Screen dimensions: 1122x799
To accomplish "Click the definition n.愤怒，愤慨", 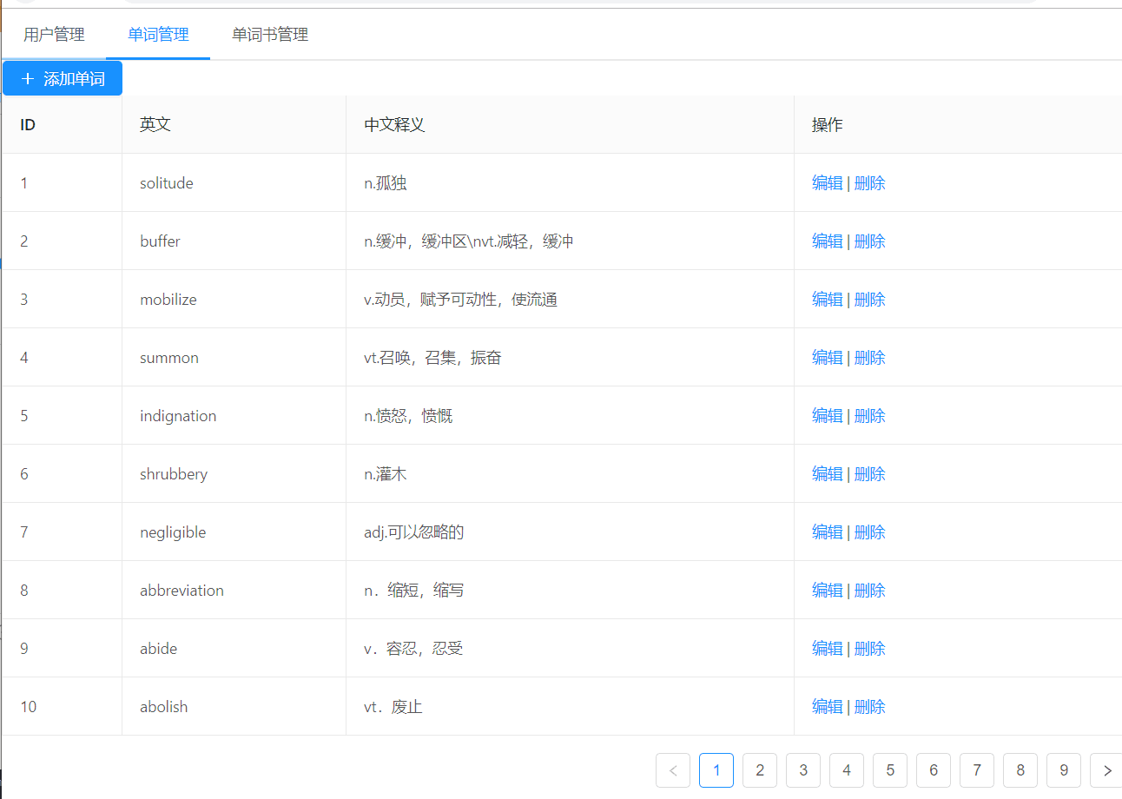I will pyautogui.click(x=408, y=416).
